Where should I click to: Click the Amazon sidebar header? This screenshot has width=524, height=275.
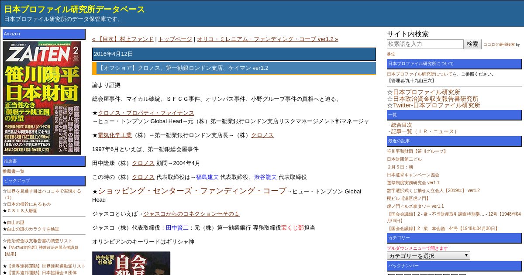point(44,34)
